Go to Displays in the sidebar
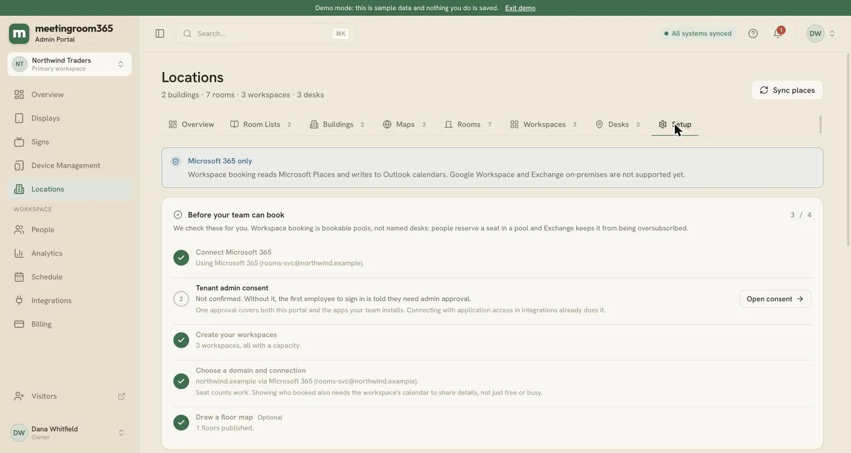 point(70,118)
